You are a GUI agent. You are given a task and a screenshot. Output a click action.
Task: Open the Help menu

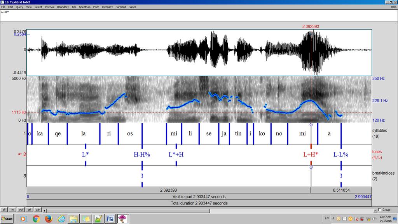(x=393, y=7)
